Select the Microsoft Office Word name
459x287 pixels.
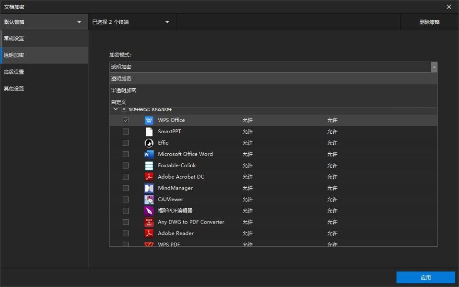point(186,154)
